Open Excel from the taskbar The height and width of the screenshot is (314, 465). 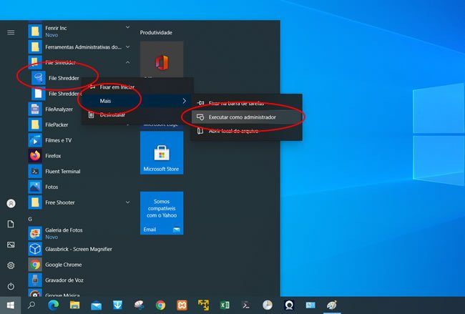(225, 305)
